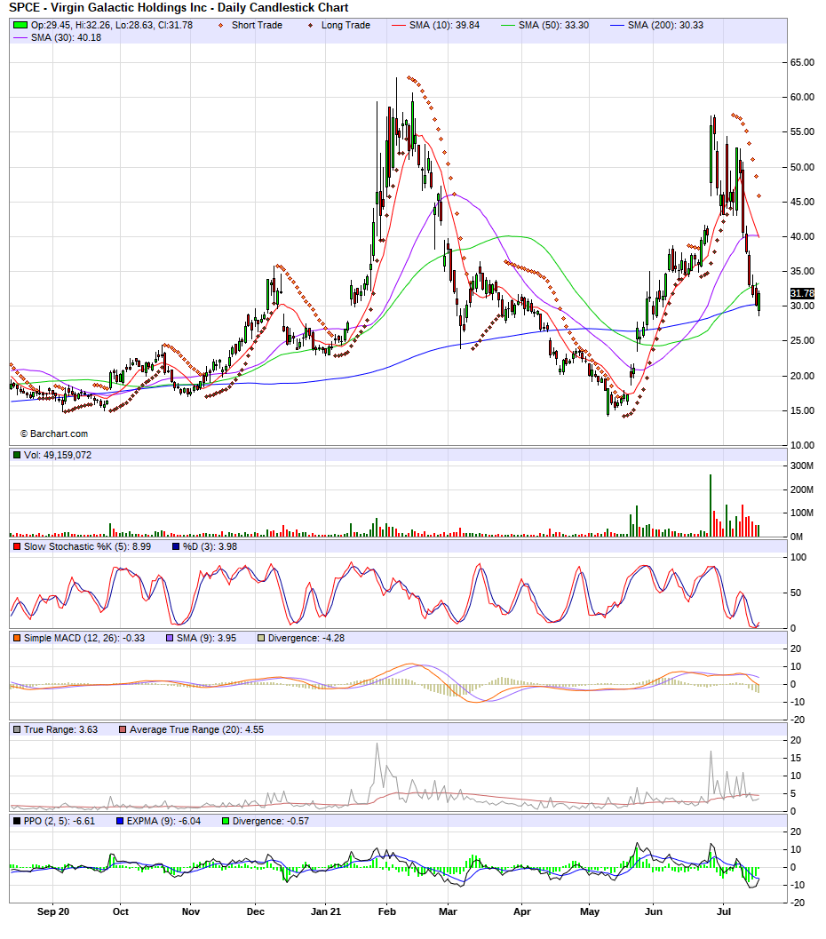The image size is (826, 939).
Task: Click the Average True Range legend swatch
Action: (x=123, y=730)
